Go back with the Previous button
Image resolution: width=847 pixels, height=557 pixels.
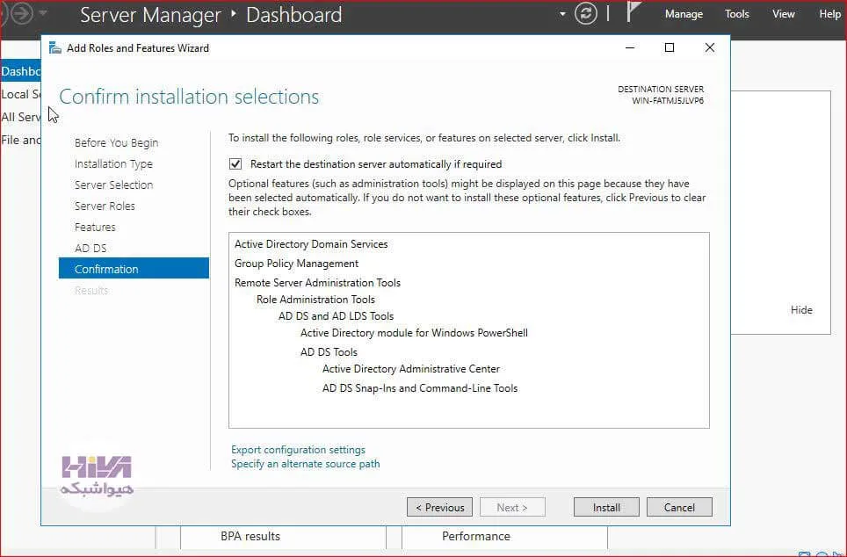(439, 507)
